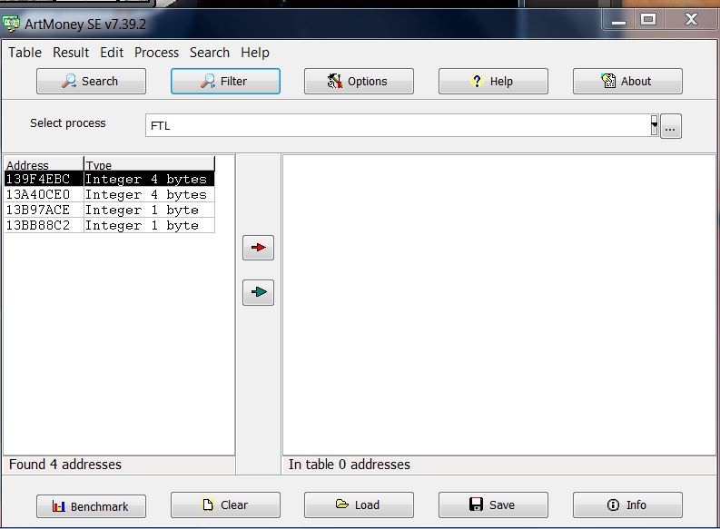The image size is (720, 529).
Task: Click the ArtMoney title bar app icon
Action: point(11,24)
